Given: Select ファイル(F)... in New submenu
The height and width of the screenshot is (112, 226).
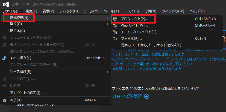Looking at the screenshot, I should pos(166,39).
